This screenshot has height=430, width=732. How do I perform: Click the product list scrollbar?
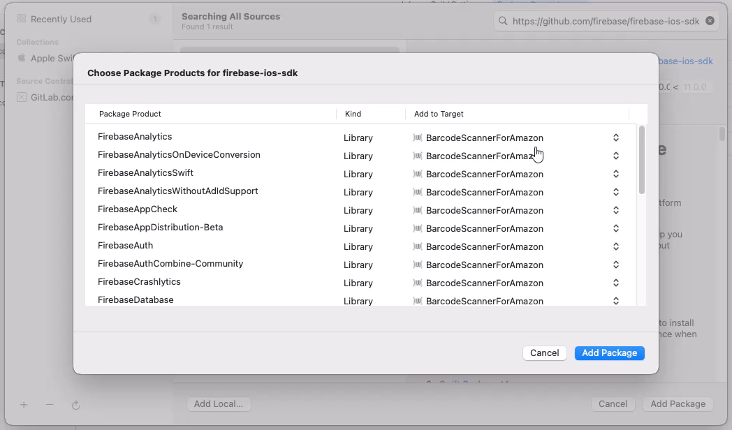pyautogui.click(x=642, y=160)
